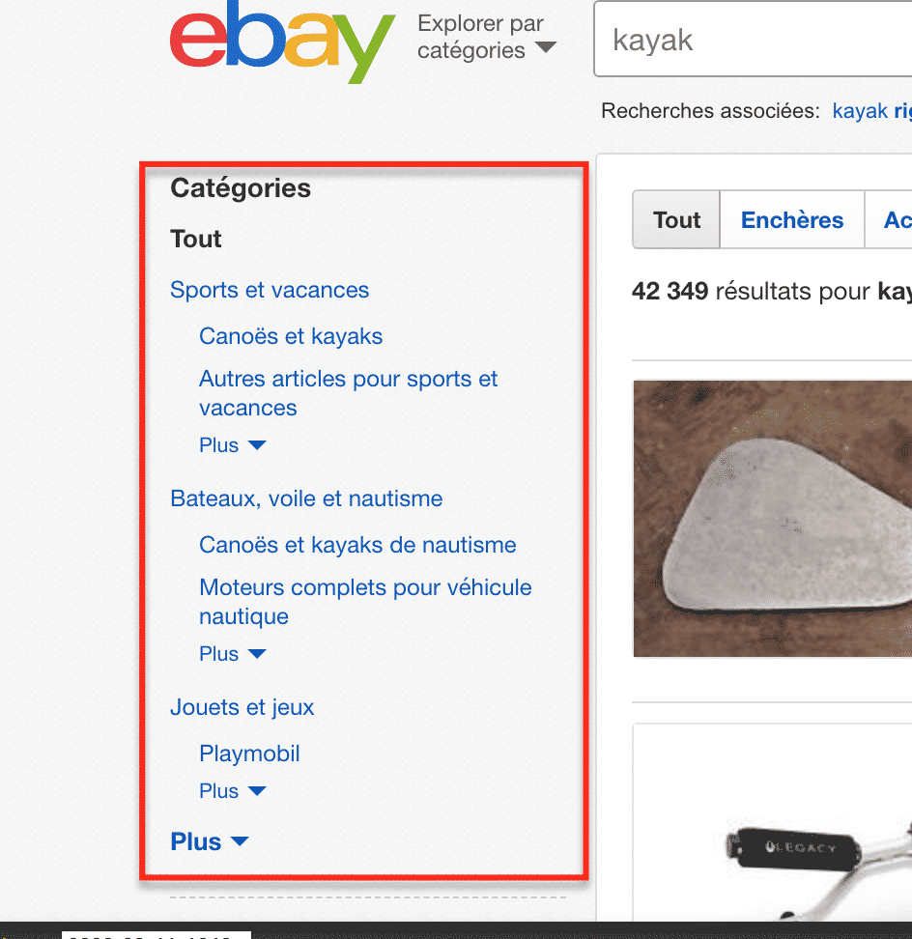Expand Plus under Sports et vacances
Screen dimensions: 912x939
pos(232,445)
